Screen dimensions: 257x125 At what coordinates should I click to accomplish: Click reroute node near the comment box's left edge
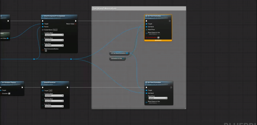tap(71, 59)
